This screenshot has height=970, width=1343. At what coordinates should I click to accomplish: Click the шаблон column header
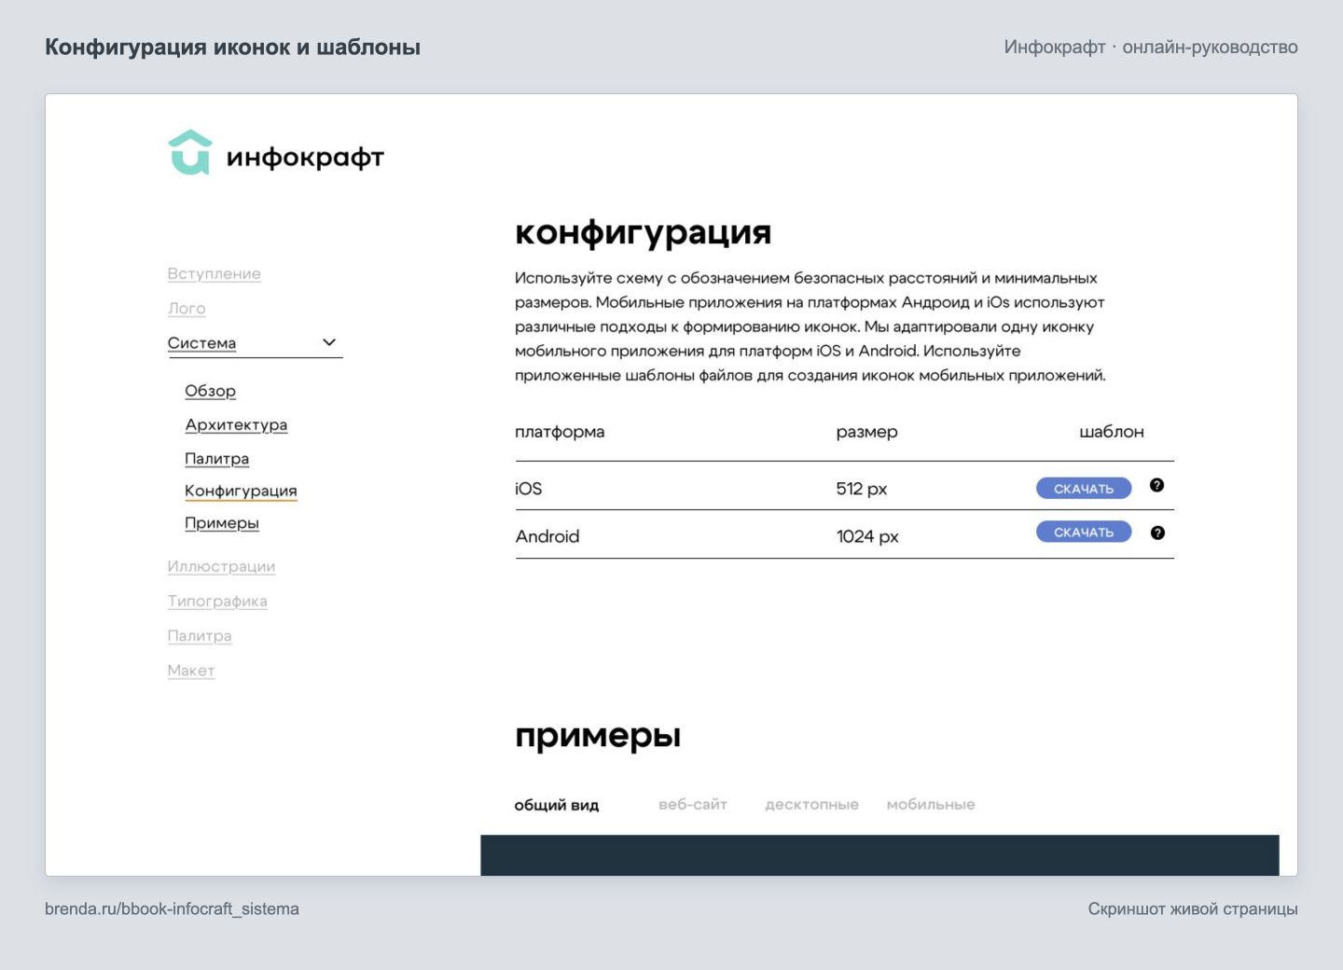1112,432
